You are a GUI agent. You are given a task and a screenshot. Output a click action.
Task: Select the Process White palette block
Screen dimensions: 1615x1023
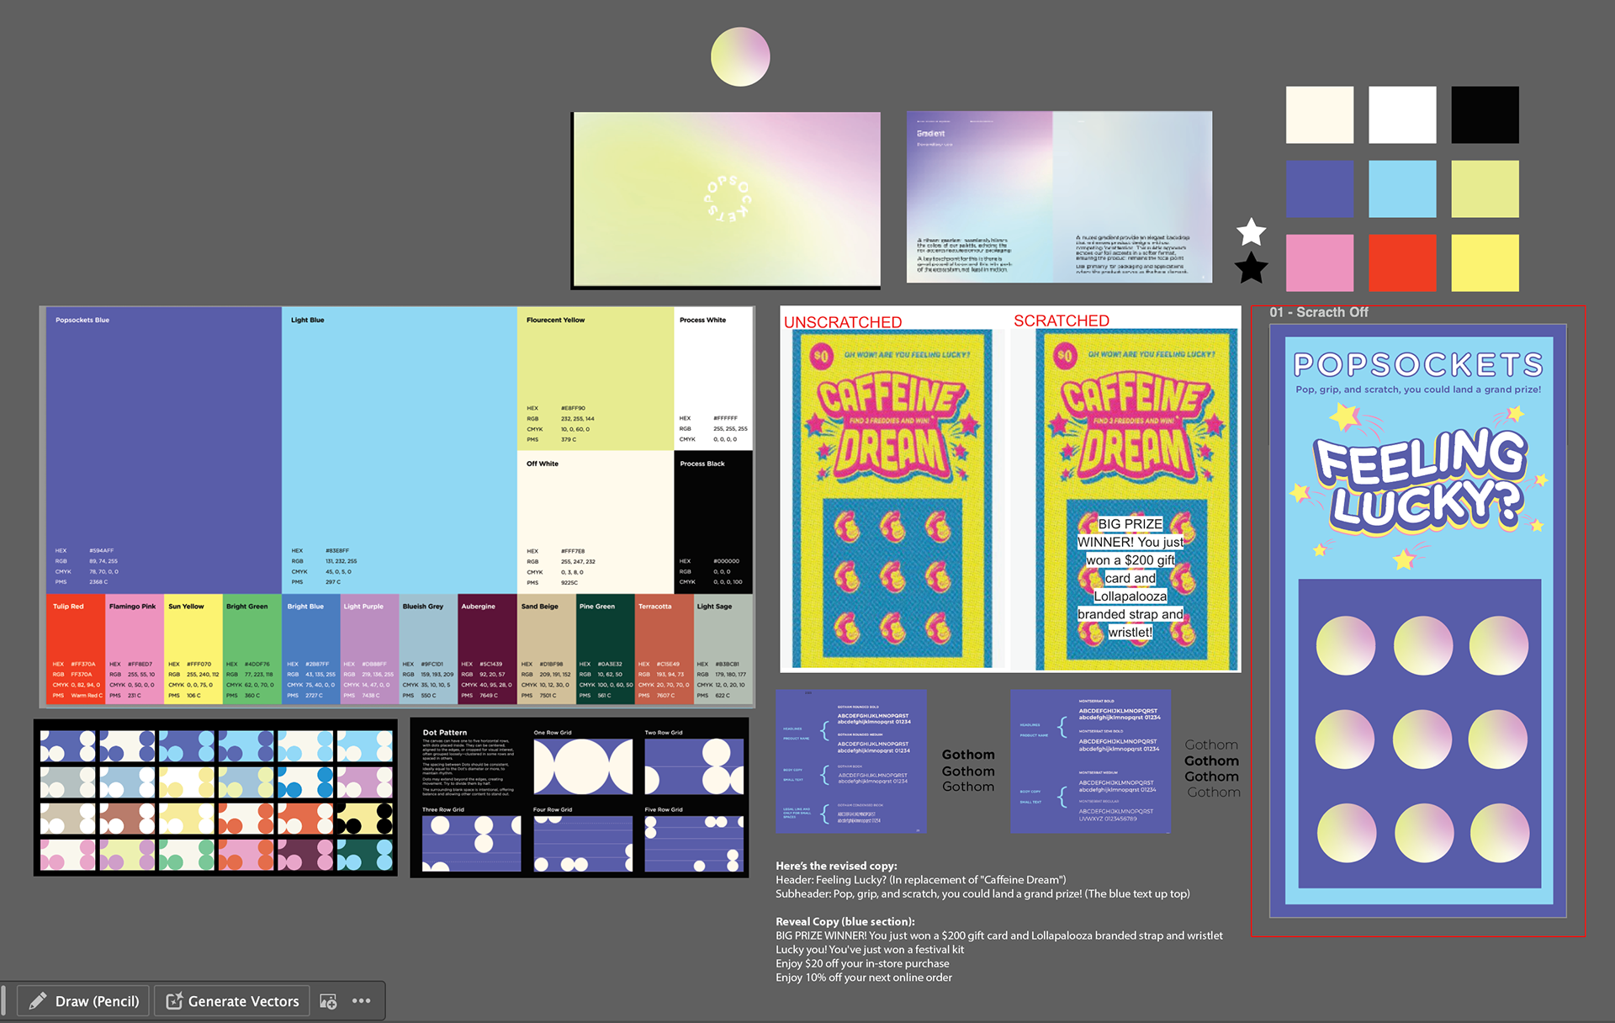(713, 379)
